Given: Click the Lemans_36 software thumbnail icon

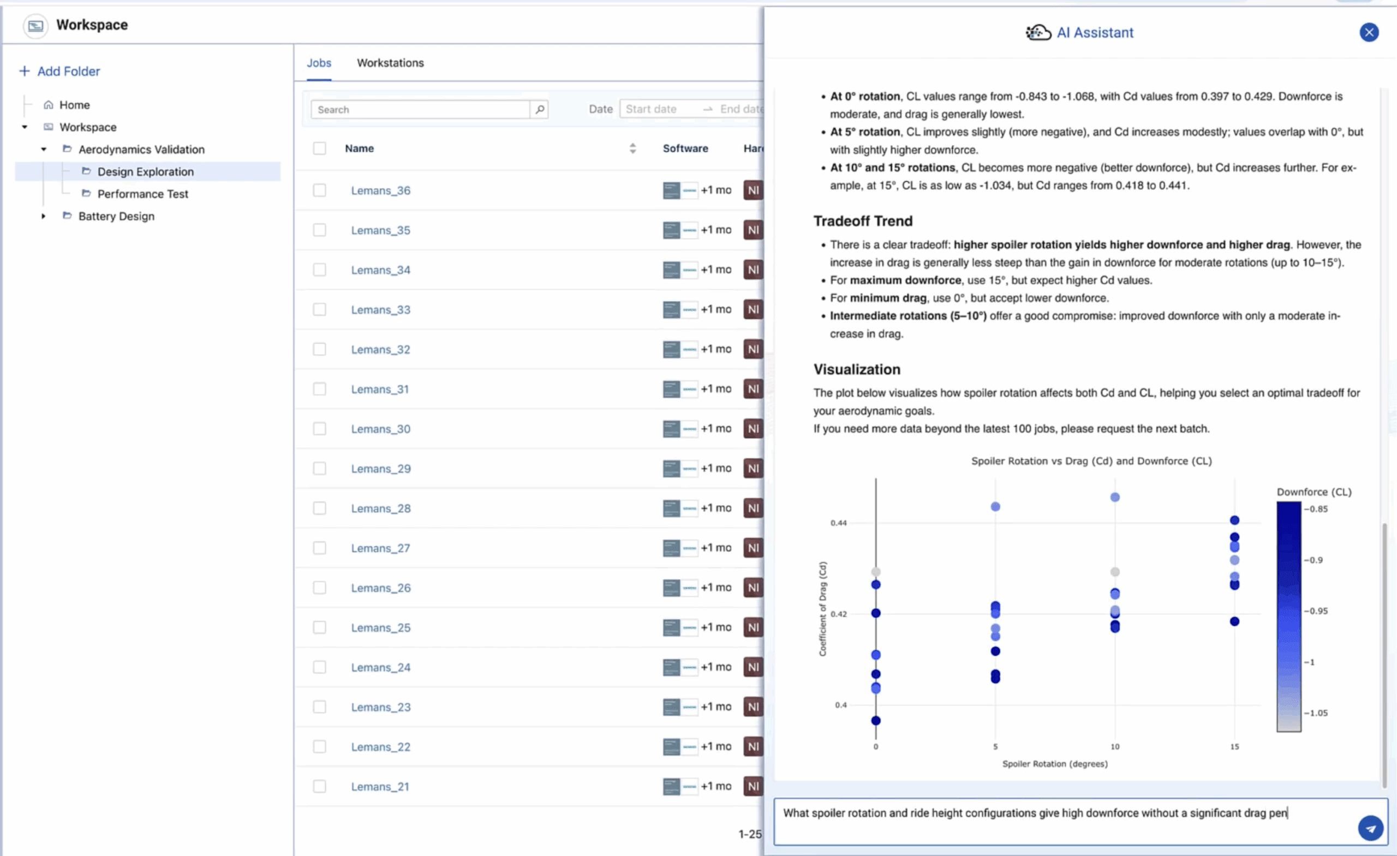Looking at the screenshot, I should tap(671, 190).
